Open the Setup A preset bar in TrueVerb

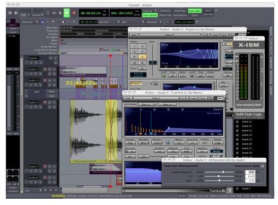tap(156, 98)
